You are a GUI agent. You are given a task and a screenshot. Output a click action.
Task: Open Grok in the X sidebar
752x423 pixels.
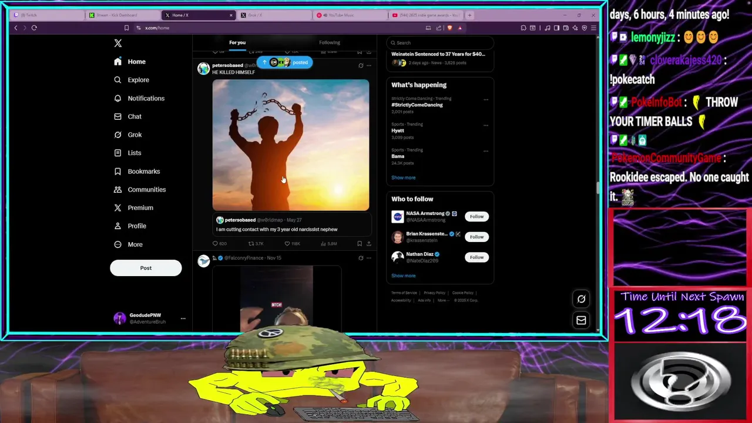(x=127, y=135)
